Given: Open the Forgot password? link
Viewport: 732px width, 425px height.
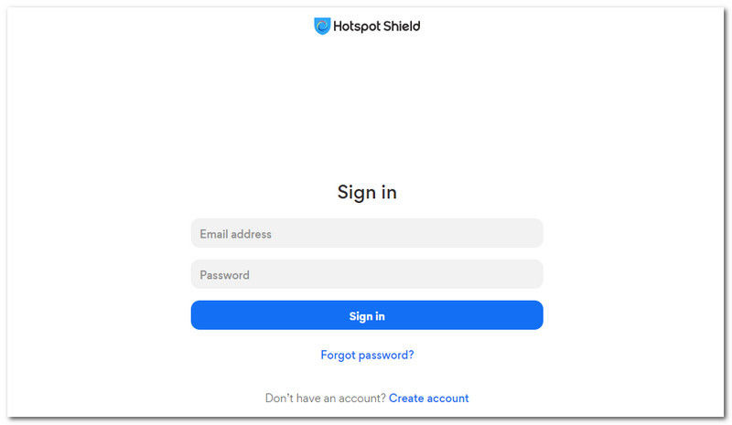Looking at the screenshot, I should pyautogui.click(x=367, y=356).
